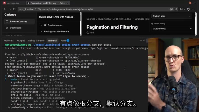
Task: Click the course sidebar vertical scrollbar
Action: [81, 24]
